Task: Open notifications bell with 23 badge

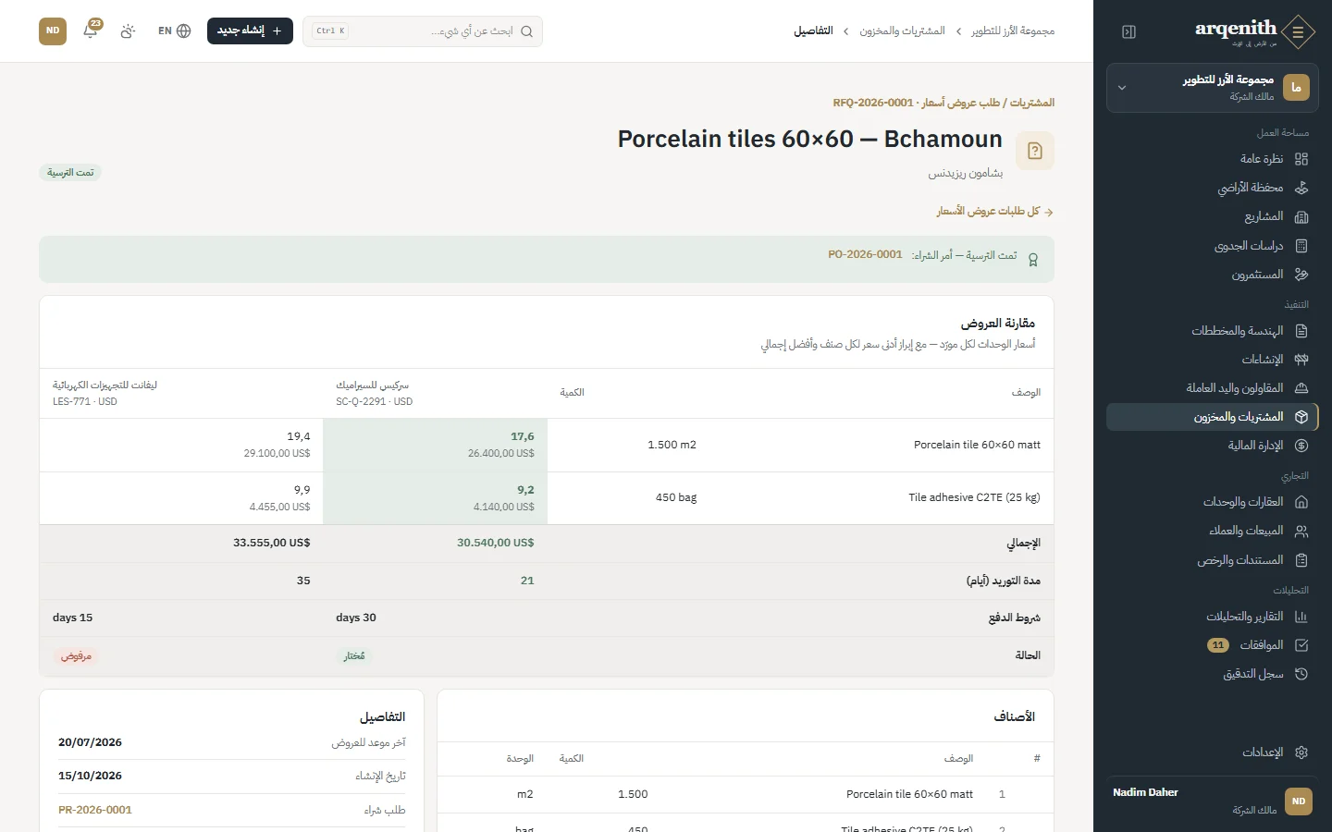Action: 91,31
